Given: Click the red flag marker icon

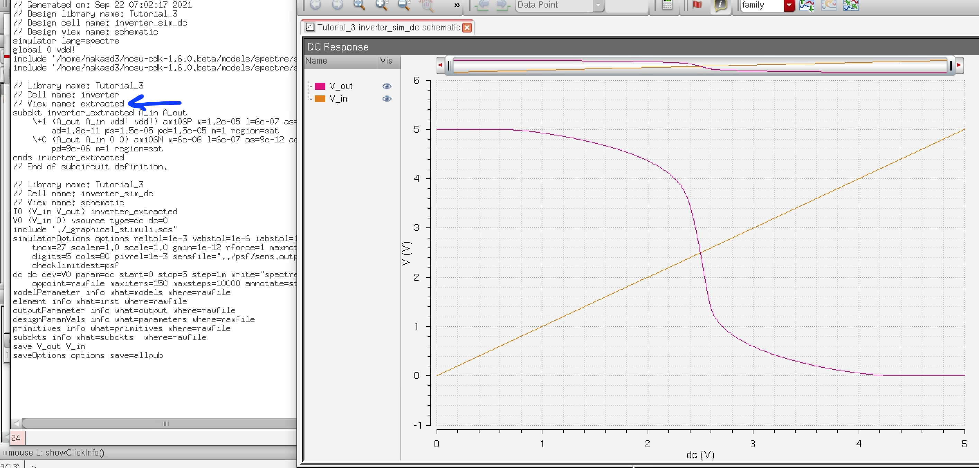Looking at the screenshot, I should (x=697, y=5).
